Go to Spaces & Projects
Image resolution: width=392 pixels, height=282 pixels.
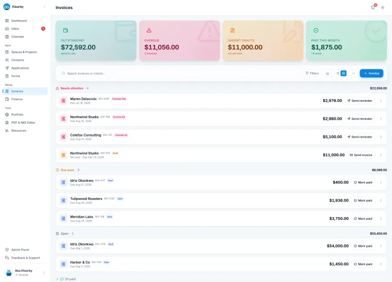coord(25,52)
